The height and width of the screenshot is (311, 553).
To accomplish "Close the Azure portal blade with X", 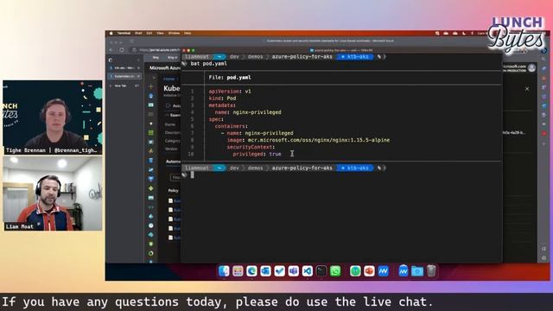I will [527, 89].
